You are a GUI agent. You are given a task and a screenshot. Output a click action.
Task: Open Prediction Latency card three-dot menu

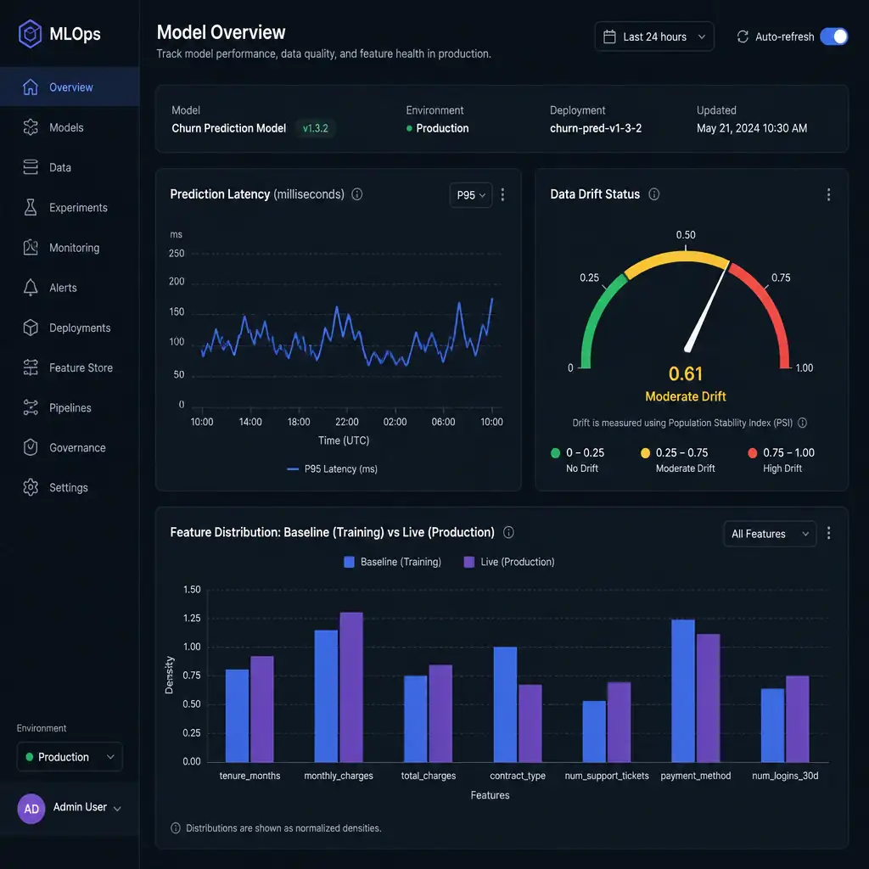click(x=502, y=194)
